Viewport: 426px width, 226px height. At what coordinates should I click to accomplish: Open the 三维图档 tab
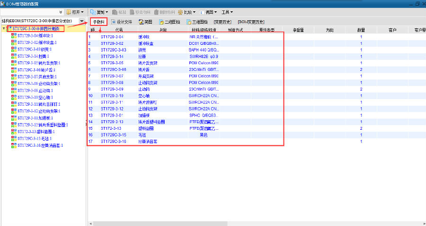point(197,22)
